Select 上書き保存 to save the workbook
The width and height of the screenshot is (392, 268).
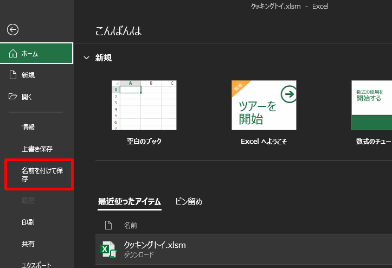37,149
